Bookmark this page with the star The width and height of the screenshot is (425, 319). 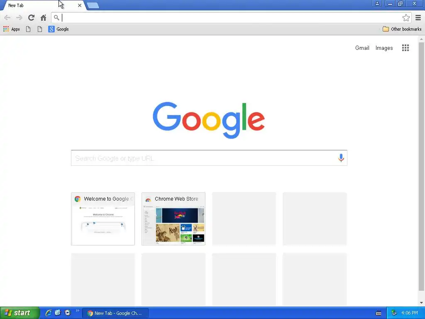coord(406,18)
